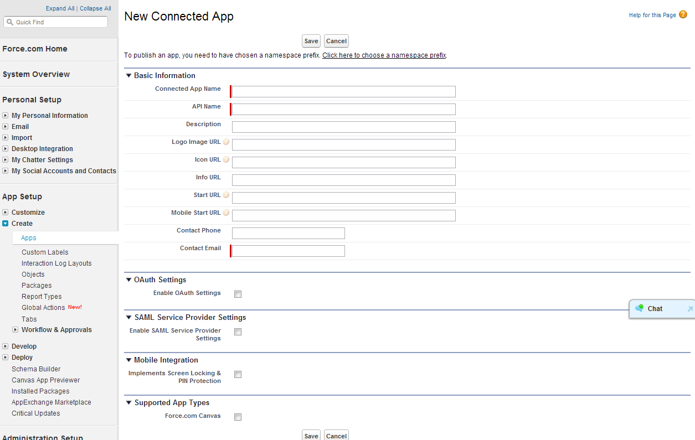Open Objects in sidebar
This screenshot has height=440, width=695.
click(33, 275)
